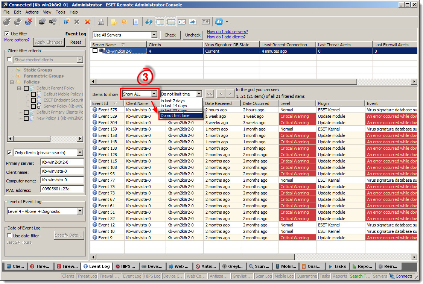Click the export blue-arrow page toolbar icon

193,22
